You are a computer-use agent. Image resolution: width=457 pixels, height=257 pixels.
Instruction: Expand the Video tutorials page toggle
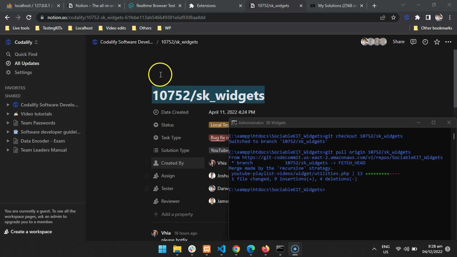[x=8, y=114]
